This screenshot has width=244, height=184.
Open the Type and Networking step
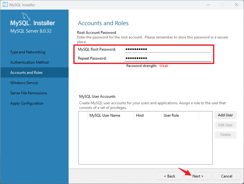(x=28, y=52)
